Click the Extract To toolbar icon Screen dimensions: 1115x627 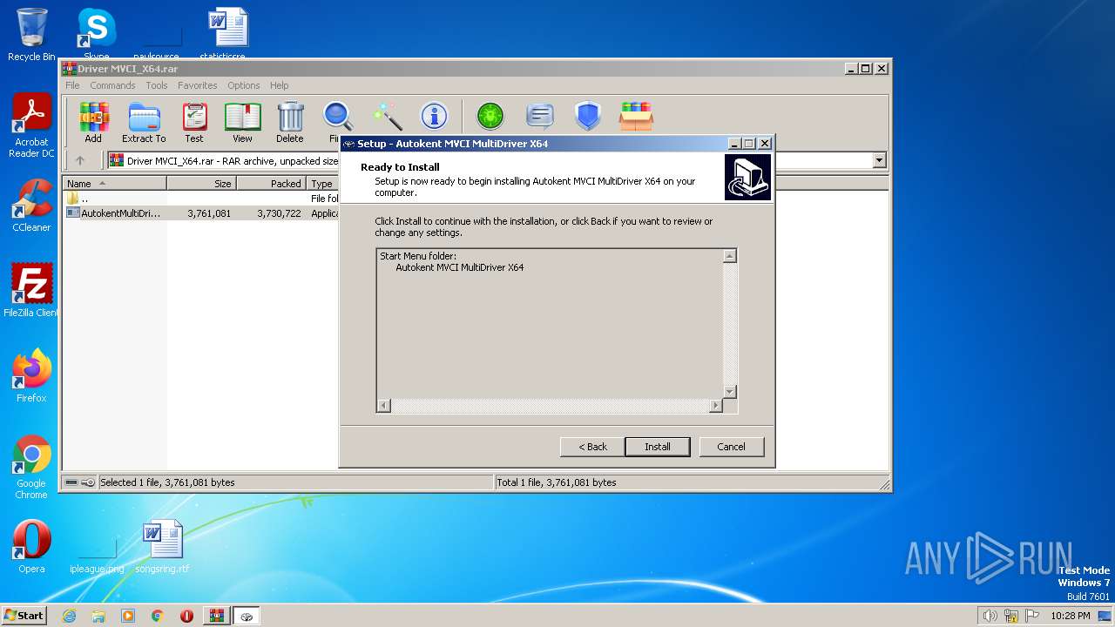click(144, 122)
